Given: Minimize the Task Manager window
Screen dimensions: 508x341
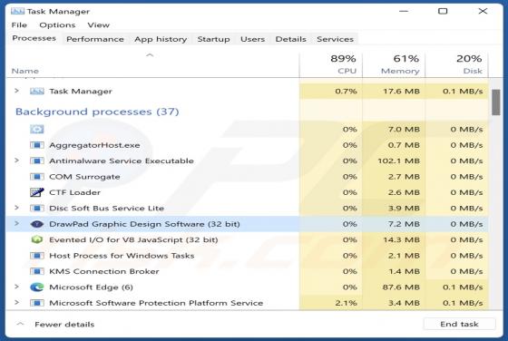Looking at the screenshot, I should pyautogui.click(x=404, y=11).
